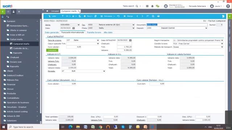Click the Nou (new record) plus icon
Screen dimensions: 232x130
point(84,16)
